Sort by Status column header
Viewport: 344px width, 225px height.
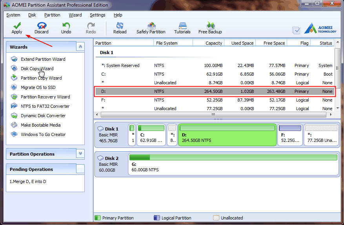(322, 43)
